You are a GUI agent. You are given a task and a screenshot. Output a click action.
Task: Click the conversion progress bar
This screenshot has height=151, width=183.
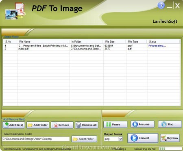click(x=170, y=149)
